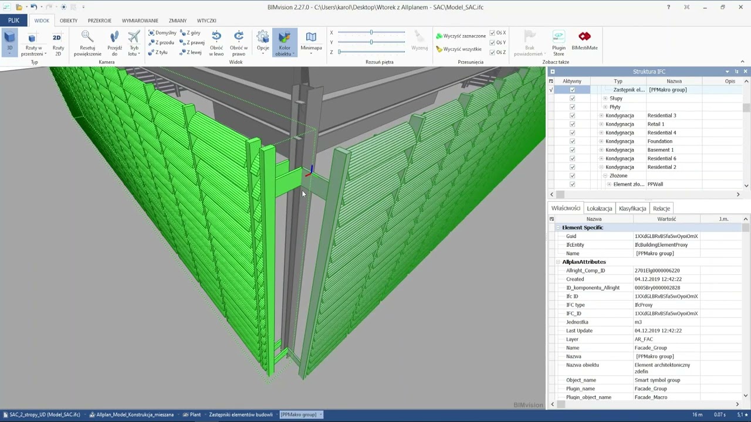751x422 pixels.
Task: Click Wyczyść zaznaczone button
Action: (461, 36)
